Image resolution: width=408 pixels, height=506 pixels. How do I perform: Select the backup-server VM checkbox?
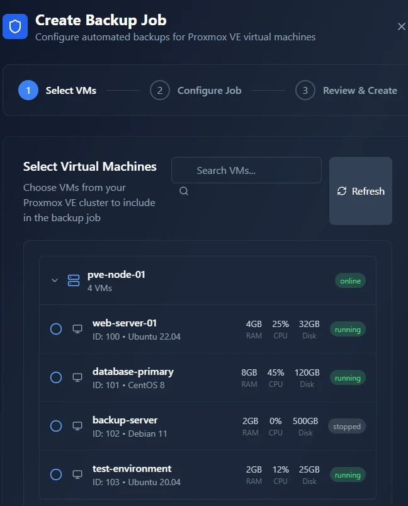tap(56, 426)
